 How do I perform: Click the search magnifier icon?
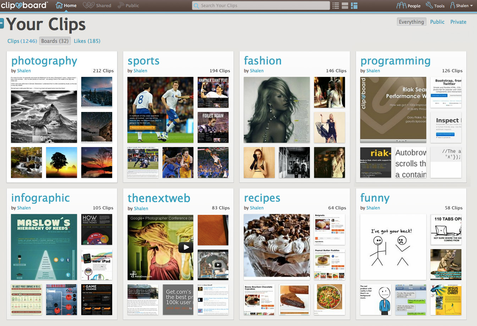[196, 5]
